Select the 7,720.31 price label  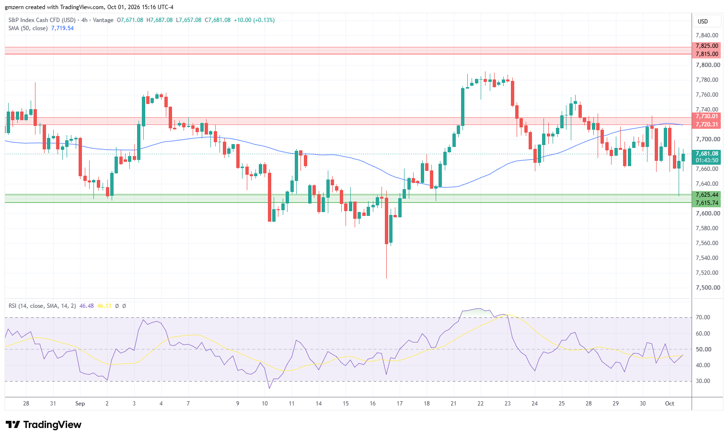click(x=706, y=124)
